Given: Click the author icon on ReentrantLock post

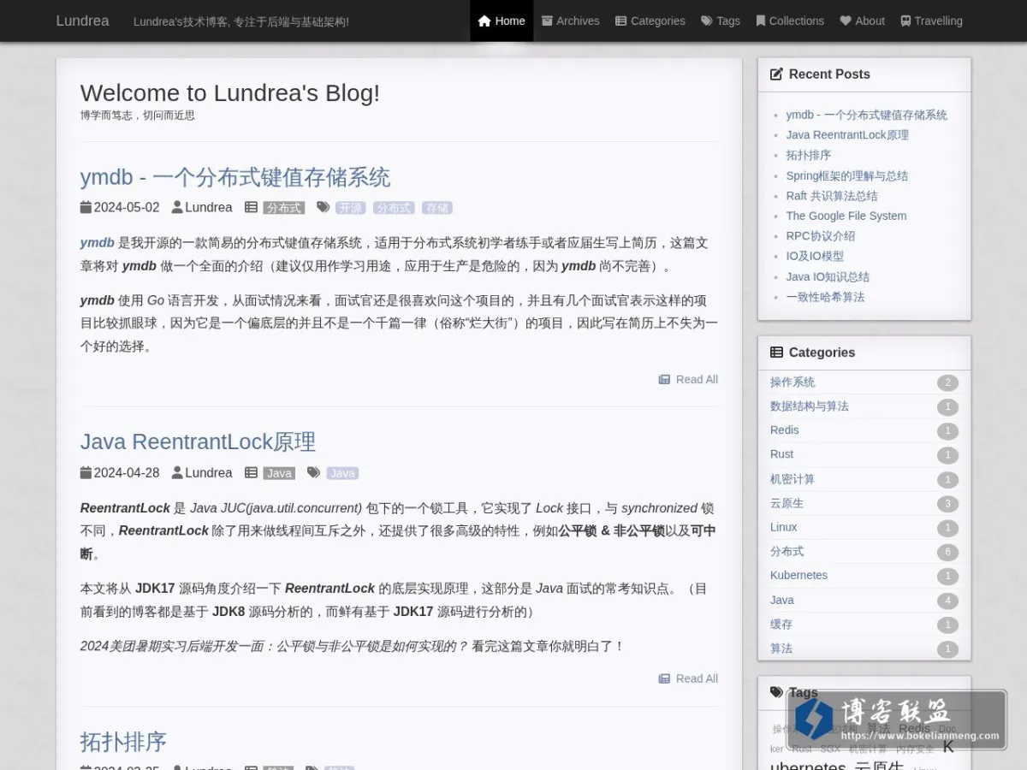Looking at the screenshot, I should (x=177, y=472).
